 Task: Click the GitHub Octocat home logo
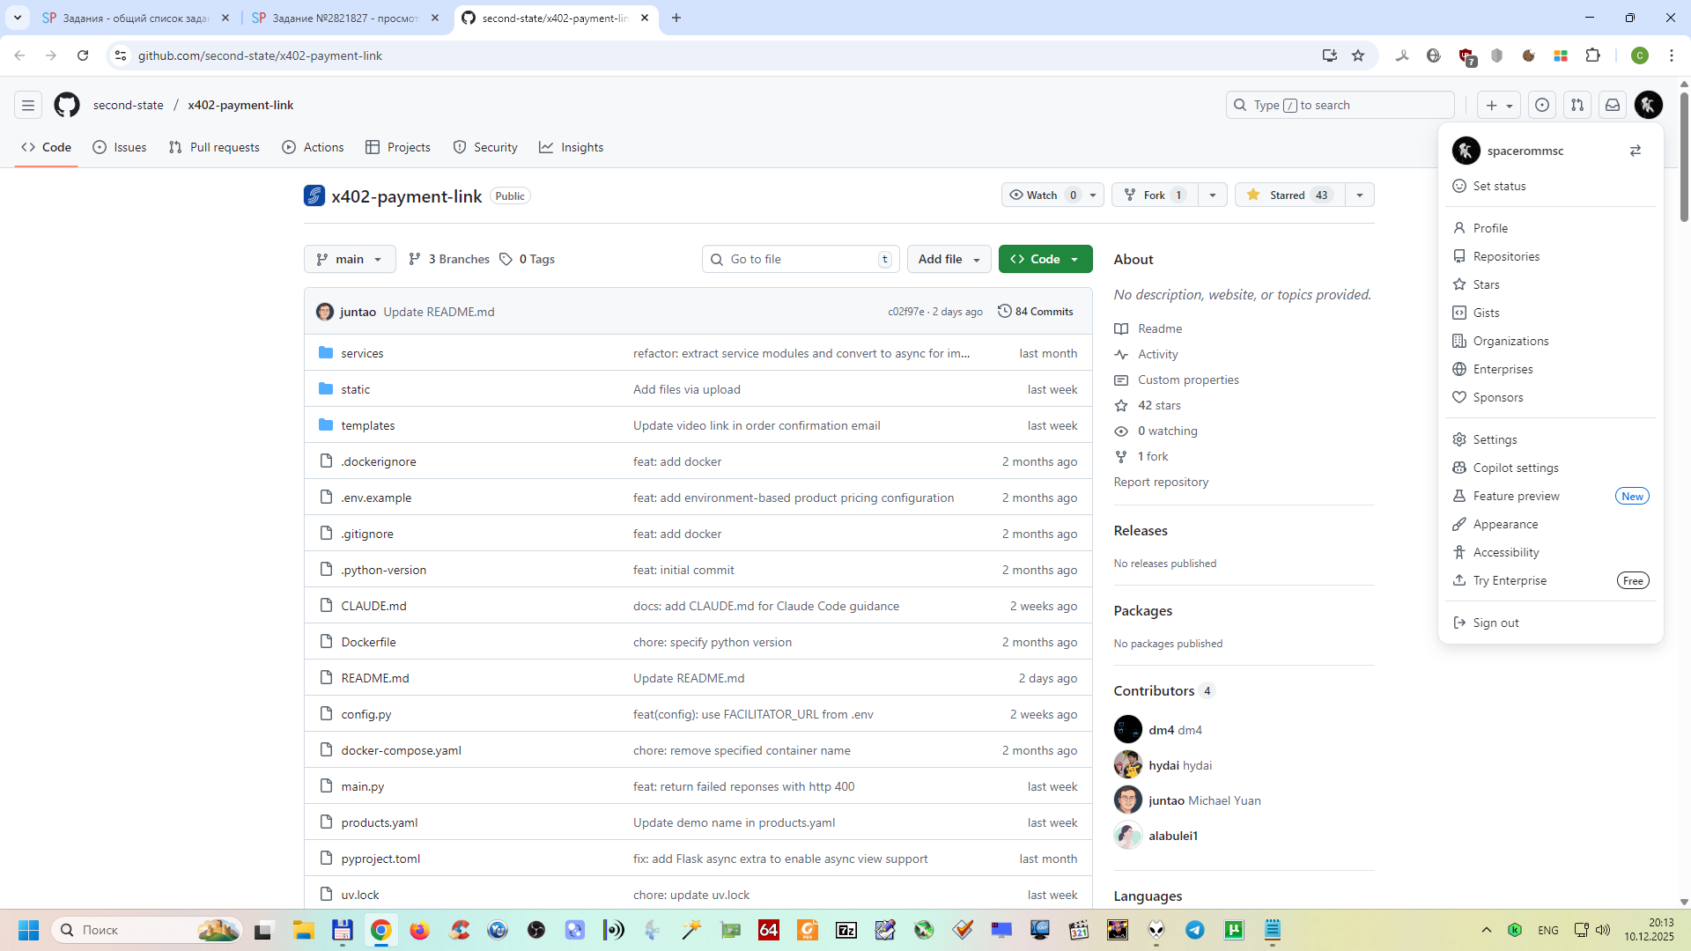(67, 105)
